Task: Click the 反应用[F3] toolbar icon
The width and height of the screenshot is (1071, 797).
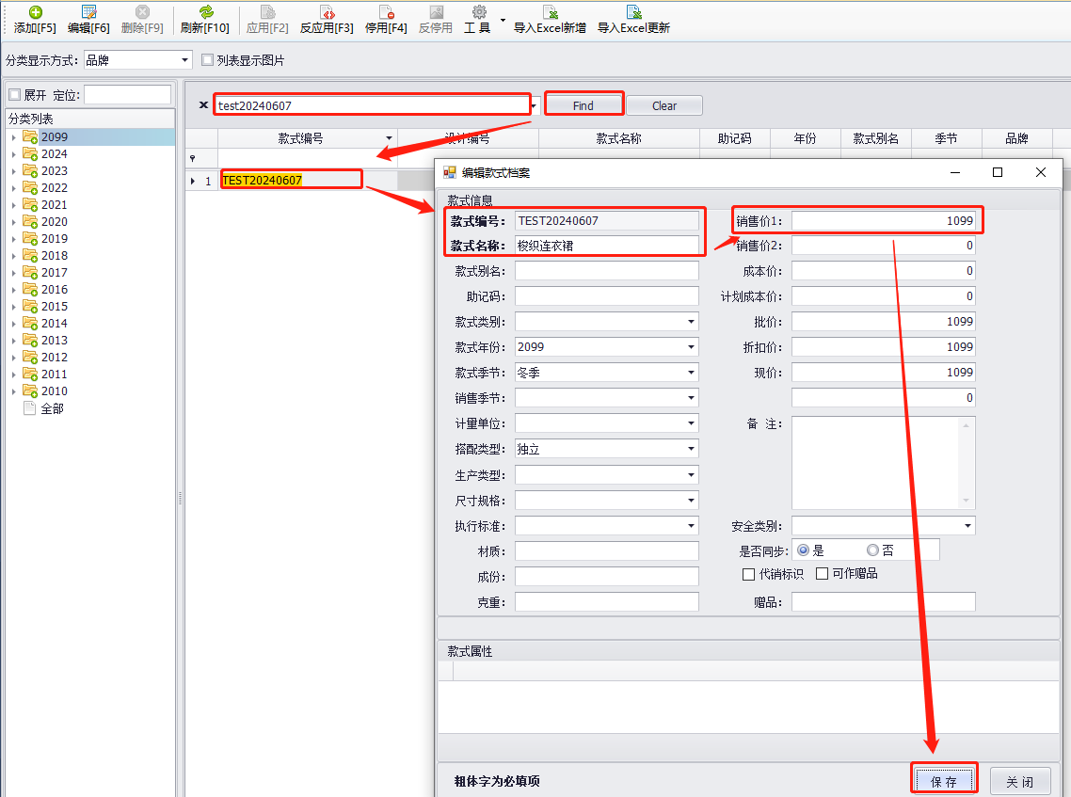Action: click(328, 12)
